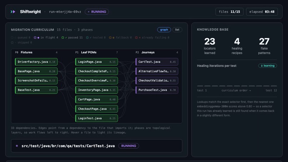The image size is (288, 162).
Task: Click the test 12 axis label
Action: click(271, 90)
